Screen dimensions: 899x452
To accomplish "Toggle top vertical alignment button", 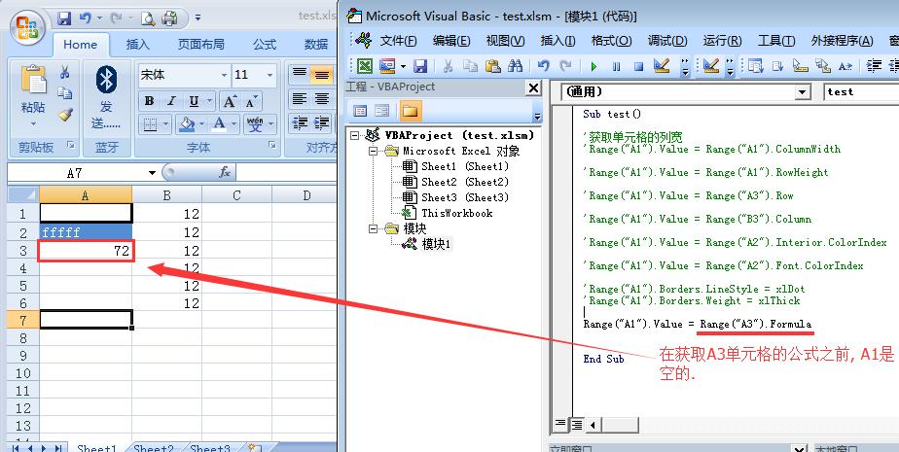I will (300, 75).
